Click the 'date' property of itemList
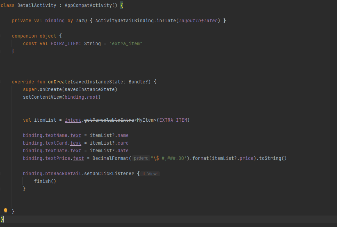337x227 pixels. click(x=123, y=151)
